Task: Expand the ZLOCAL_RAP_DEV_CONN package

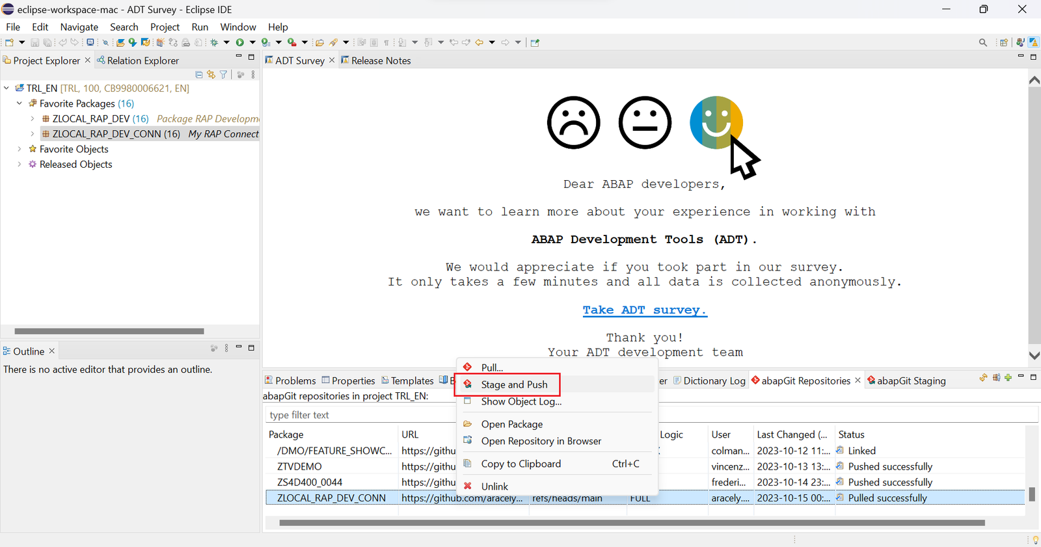Action: coord(33,133)
